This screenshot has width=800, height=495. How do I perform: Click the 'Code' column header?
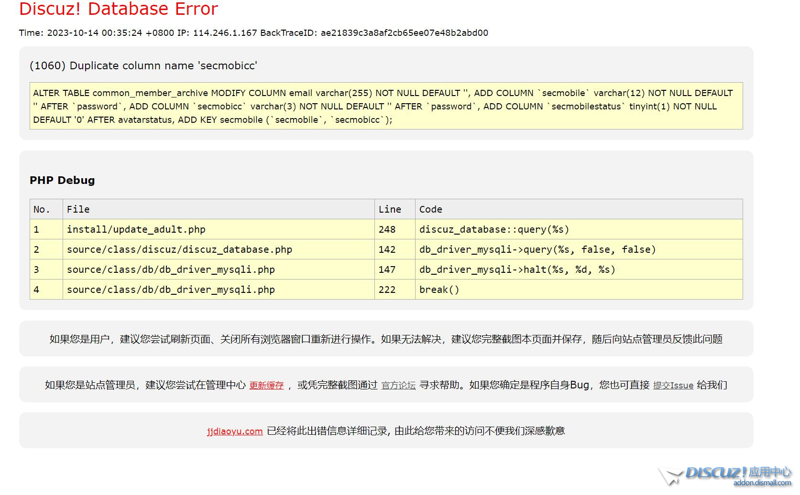[x=579, y=209]
